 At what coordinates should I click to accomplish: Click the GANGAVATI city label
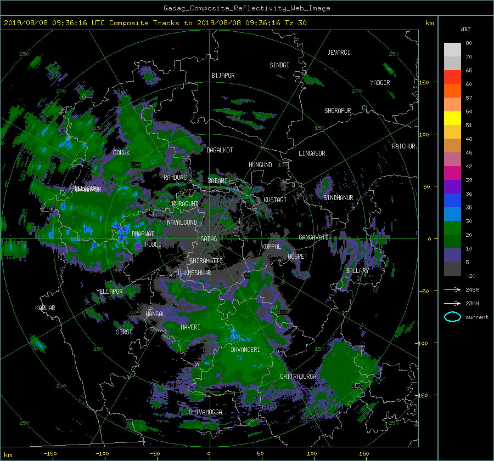click(313, 237)
